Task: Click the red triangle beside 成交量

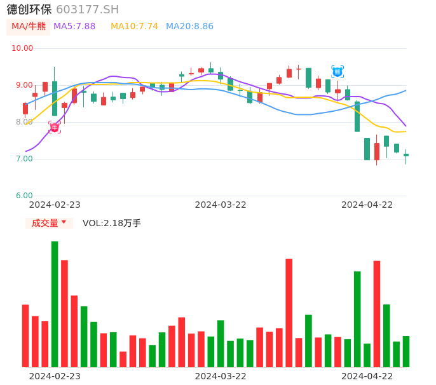Action: pos(64,222)
